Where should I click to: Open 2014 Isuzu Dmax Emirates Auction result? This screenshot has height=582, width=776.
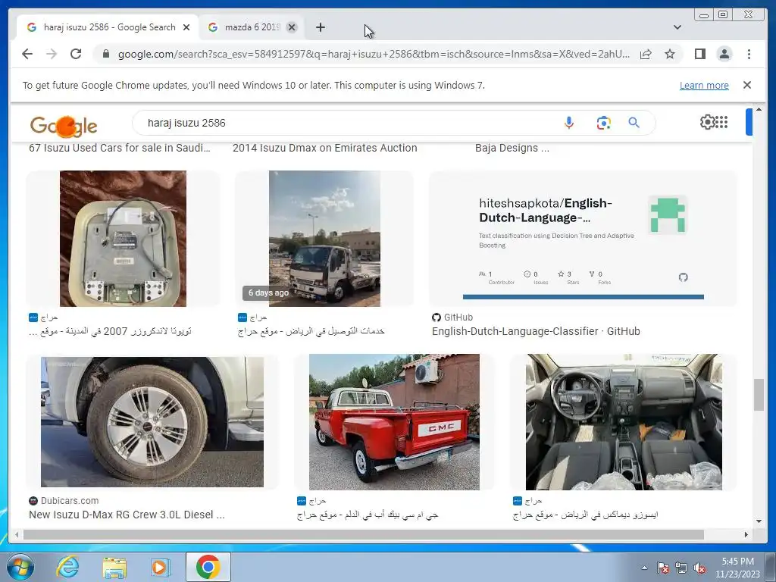(324, 148)
